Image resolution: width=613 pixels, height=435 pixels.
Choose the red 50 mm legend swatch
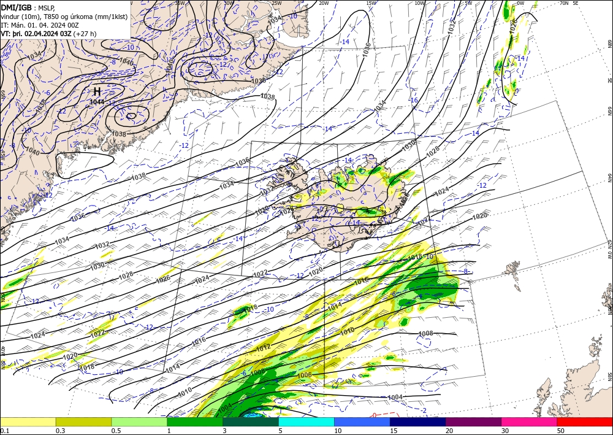[585, 422]
